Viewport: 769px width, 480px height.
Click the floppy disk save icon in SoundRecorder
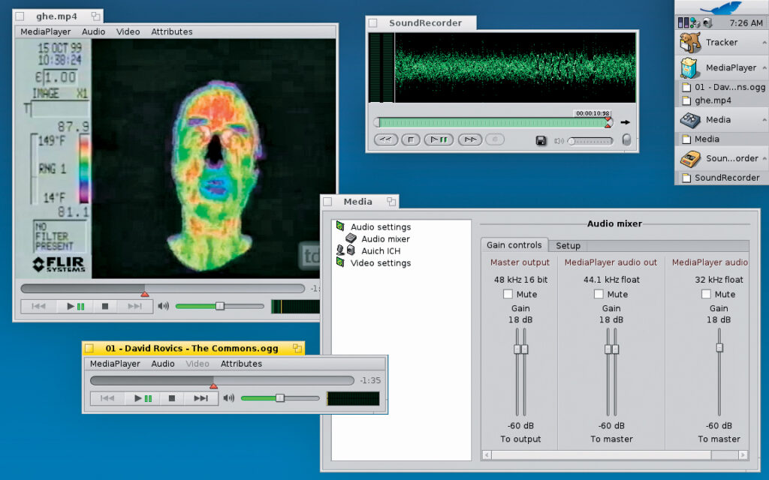point(540,140)
